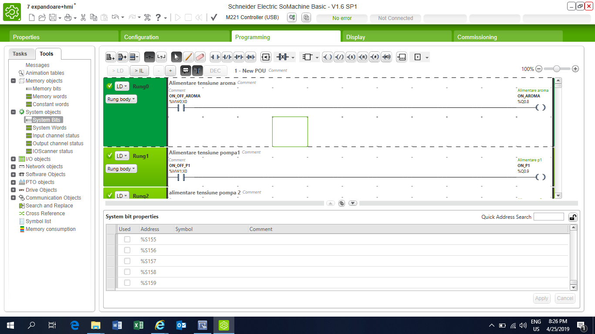
Task: Tick the Used checkbox for %S155
Action: 127,239
